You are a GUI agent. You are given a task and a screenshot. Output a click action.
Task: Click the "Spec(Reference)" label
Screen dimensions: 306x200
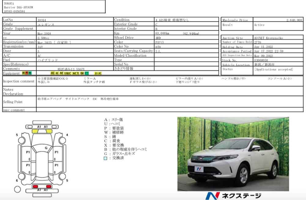(16, 64)
